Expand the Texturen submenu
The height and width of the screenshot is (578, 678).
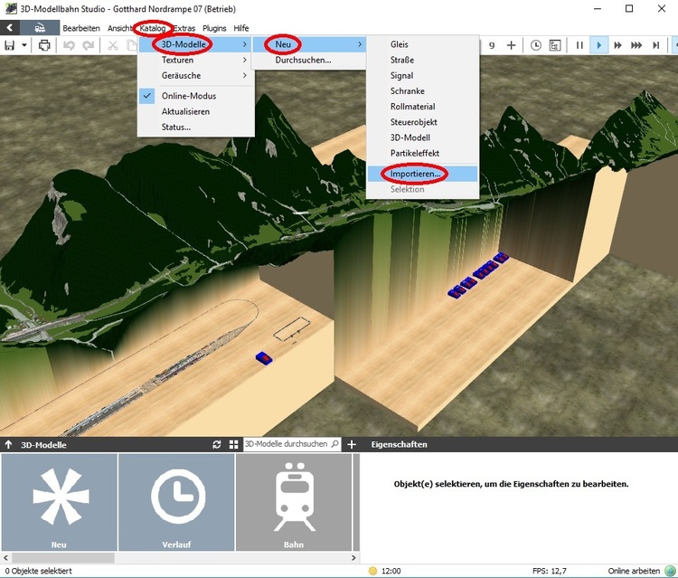[196, 60]
